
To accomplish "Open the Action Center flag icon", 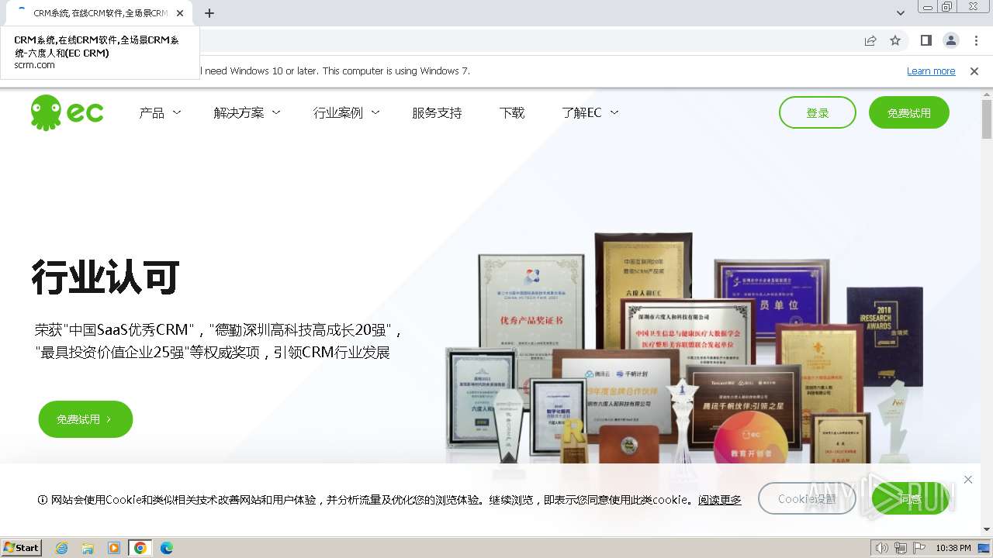I will [x=919, y=548].
